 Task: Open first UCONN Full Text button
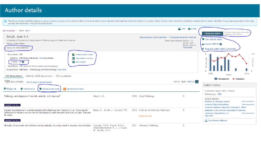pyautogui.click(x=12, y=105)
